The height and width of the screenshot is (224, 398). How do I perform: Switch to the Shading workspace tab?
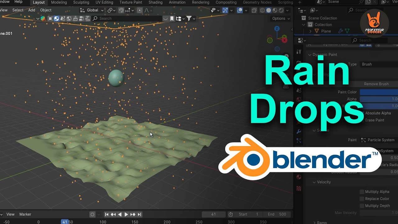coord(155,2)
